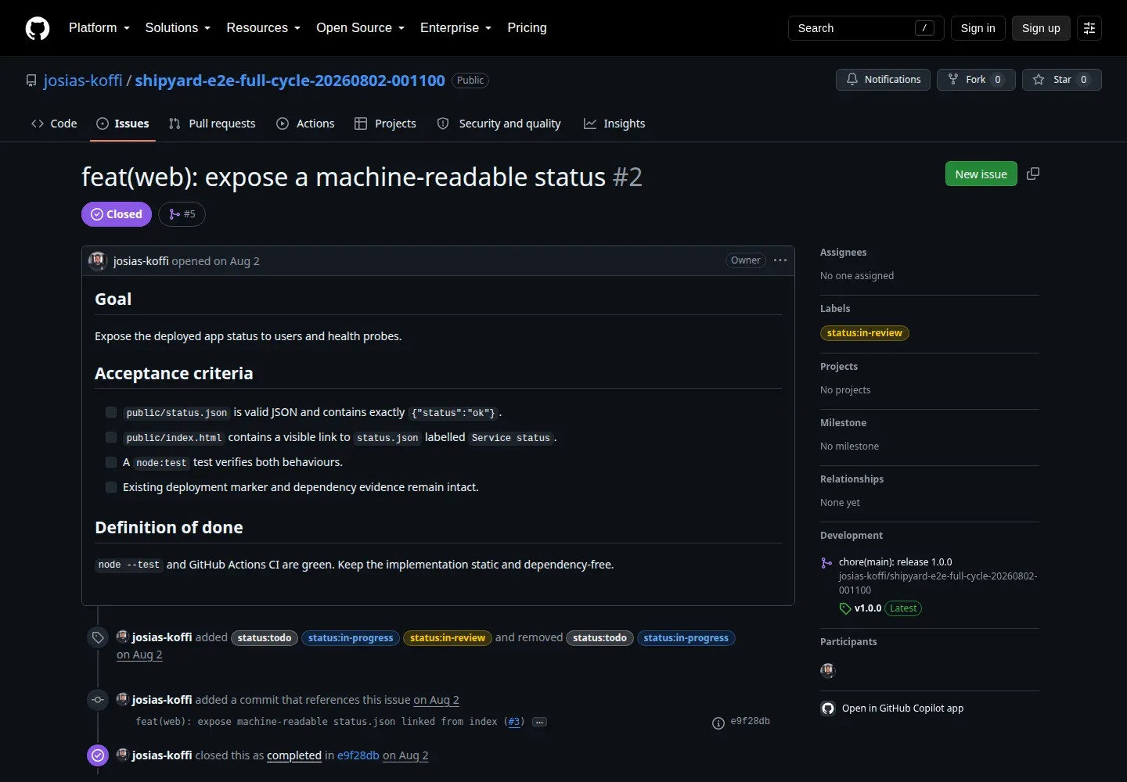Click the purple Closed status badge
1127x782 pixels.
pos(117,214)
